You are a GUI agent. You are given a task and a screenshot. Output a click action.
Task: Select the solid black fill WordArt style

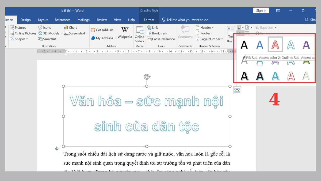pos(244,45)
